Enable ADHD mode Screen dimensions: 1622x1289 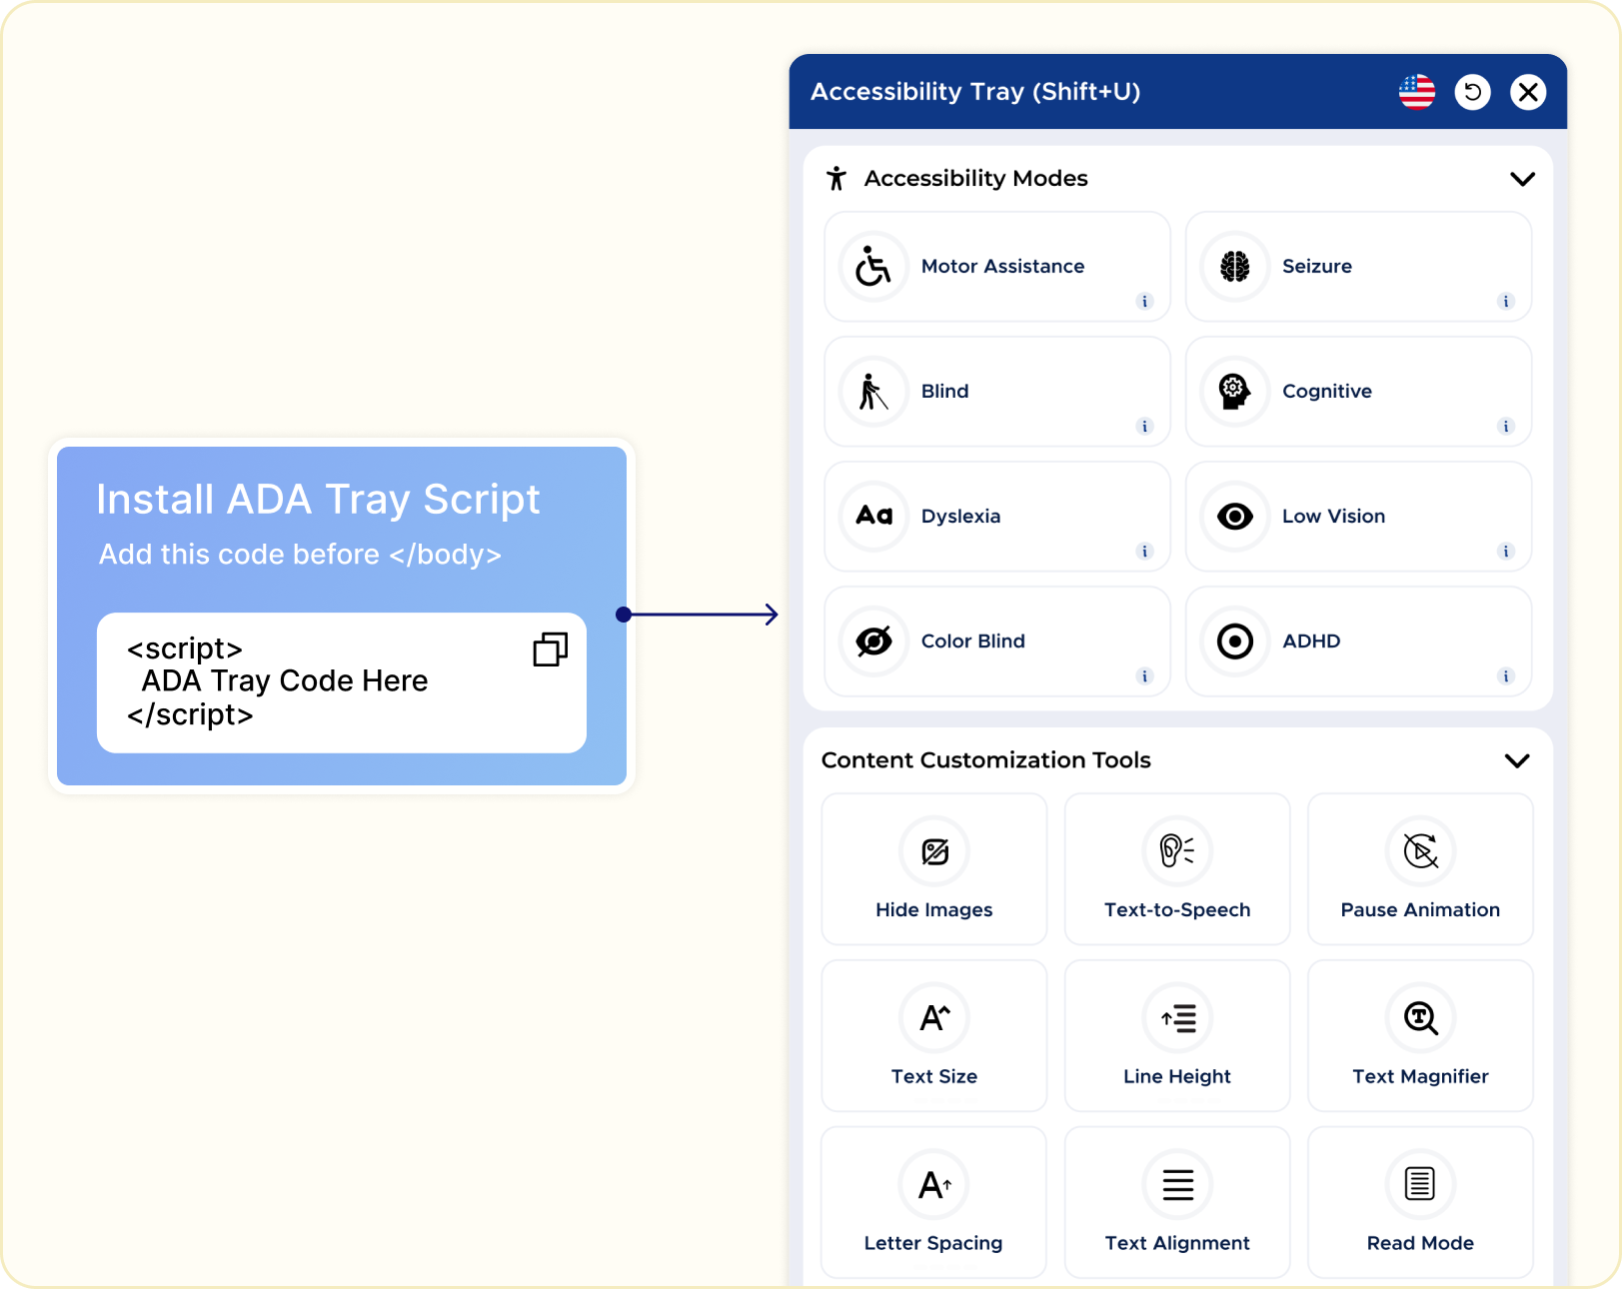(1358, 642)
